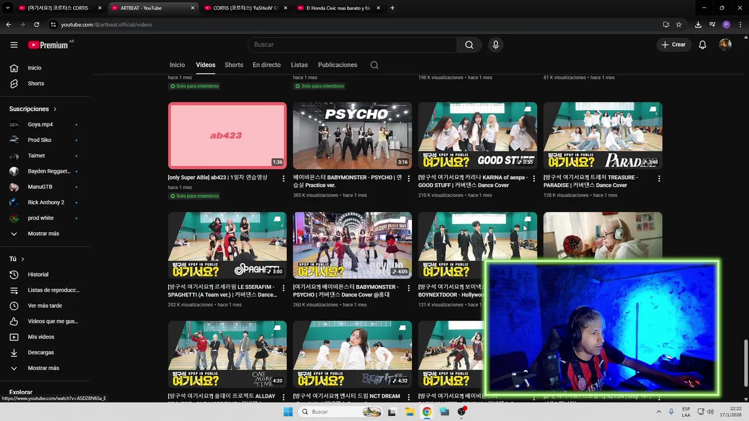
Task: Start voice search with microphone icon
Action: pyautogui.click(x=496, y=44)
